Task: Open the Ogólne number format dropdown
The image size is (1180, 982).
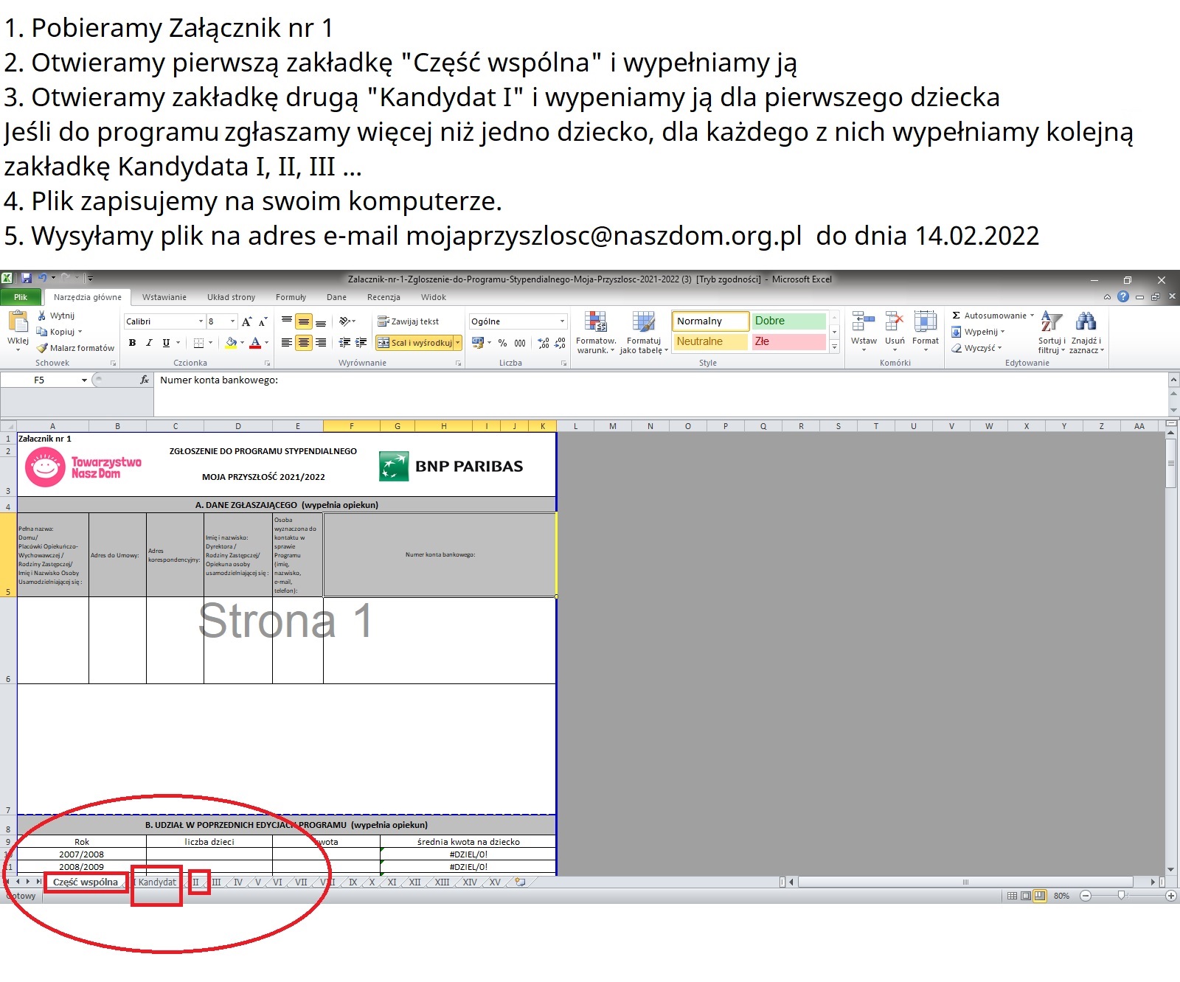Action: pos(562,321)
